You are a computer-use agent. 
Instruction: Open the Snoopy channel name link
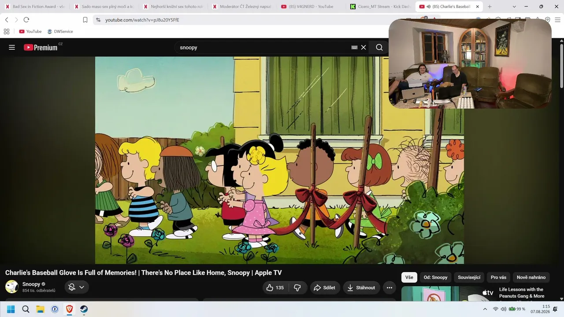[31, 284]
